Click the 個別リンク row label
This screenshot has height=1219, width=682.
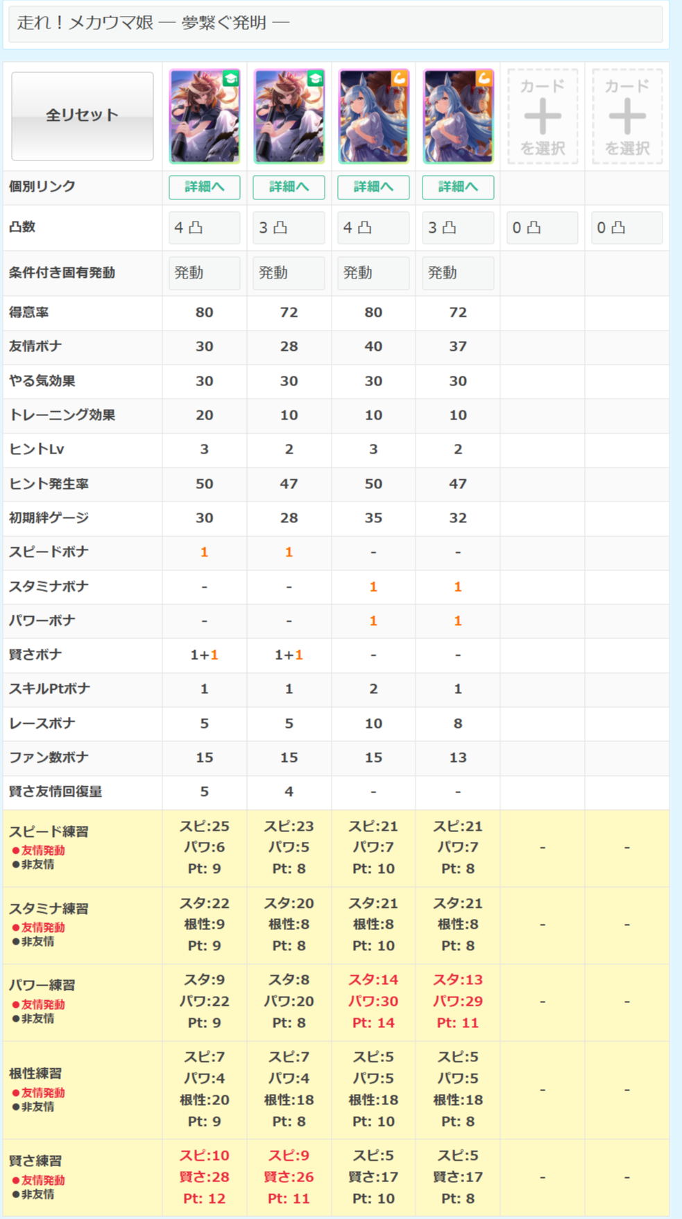click(x=42, y=187)
